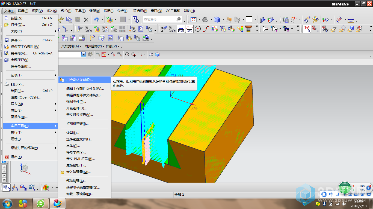Select 新建(N)... in File menu
373x209 pixels.
click(x=30, y=18)
